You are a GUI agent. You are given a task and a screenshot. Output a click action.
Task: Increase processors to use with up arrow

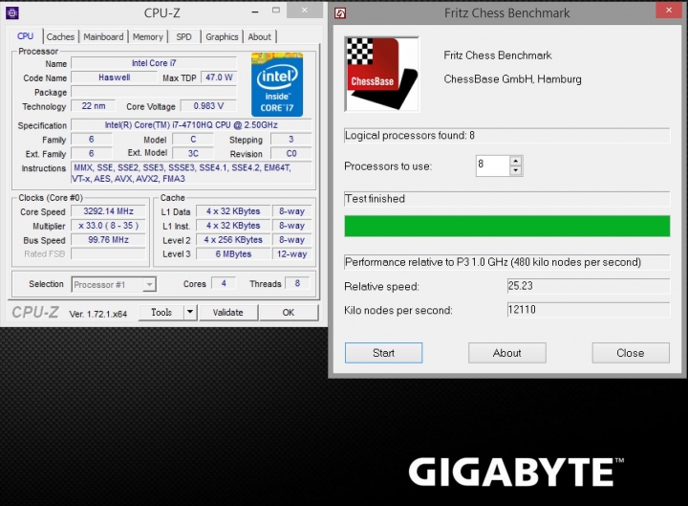click(x=516, y=161)
